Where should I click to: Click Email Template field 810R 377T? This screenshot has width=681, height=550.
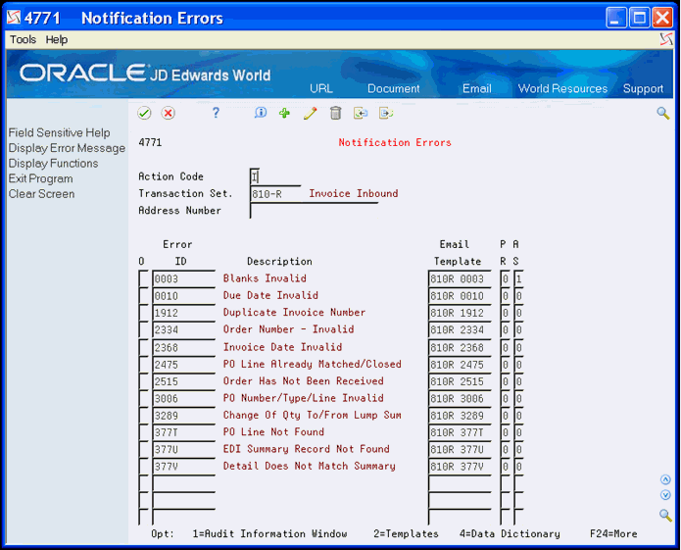click(460, 431)
